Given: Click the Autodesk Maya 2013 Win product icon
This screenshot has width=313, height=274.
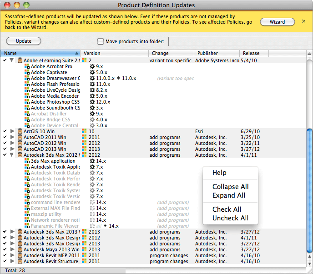Looking at the screenshot, I should tap(20, 249).
